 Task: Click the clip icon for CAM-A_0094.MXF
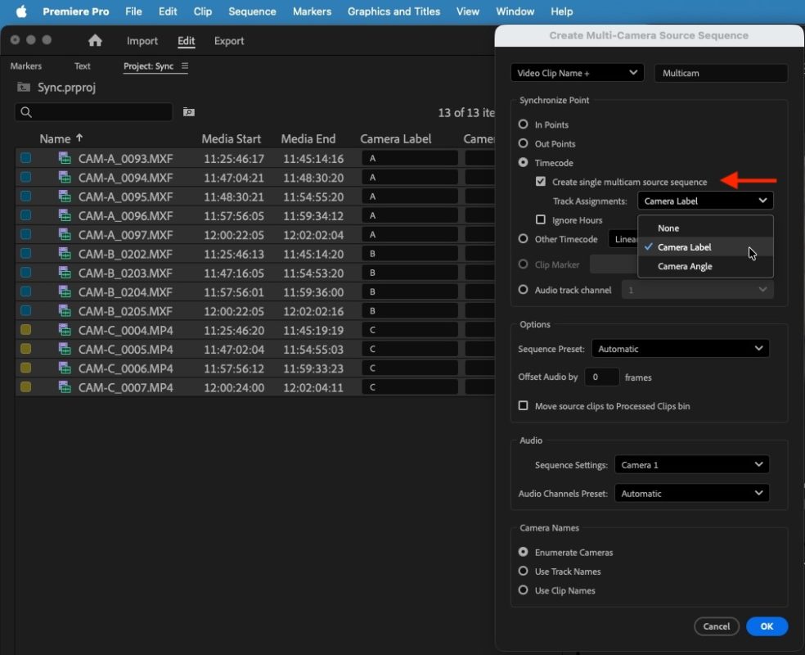point(65,177)
